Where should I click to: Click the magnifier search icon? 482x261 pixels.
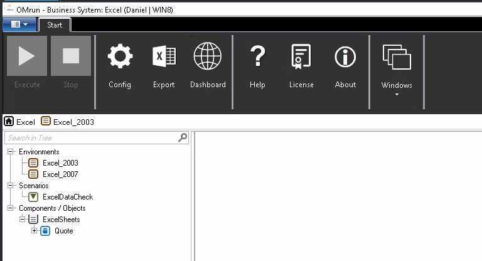pos(183,137)
